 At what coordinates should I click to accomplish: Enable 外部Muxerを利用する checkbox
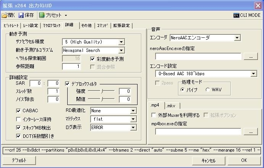coord(154,115)
